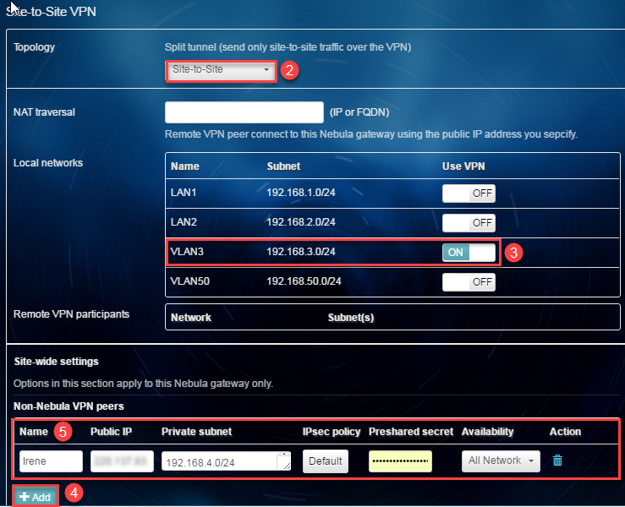Viewport: 625px width, 507px height.
Task: Click the Use VPN column header
Action: tap(463, 166)
